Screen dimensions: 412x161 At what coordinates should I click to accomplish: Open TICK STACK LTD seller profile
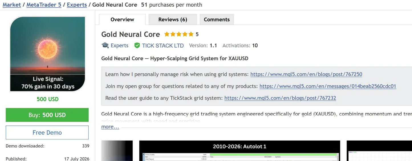point(163,46)
